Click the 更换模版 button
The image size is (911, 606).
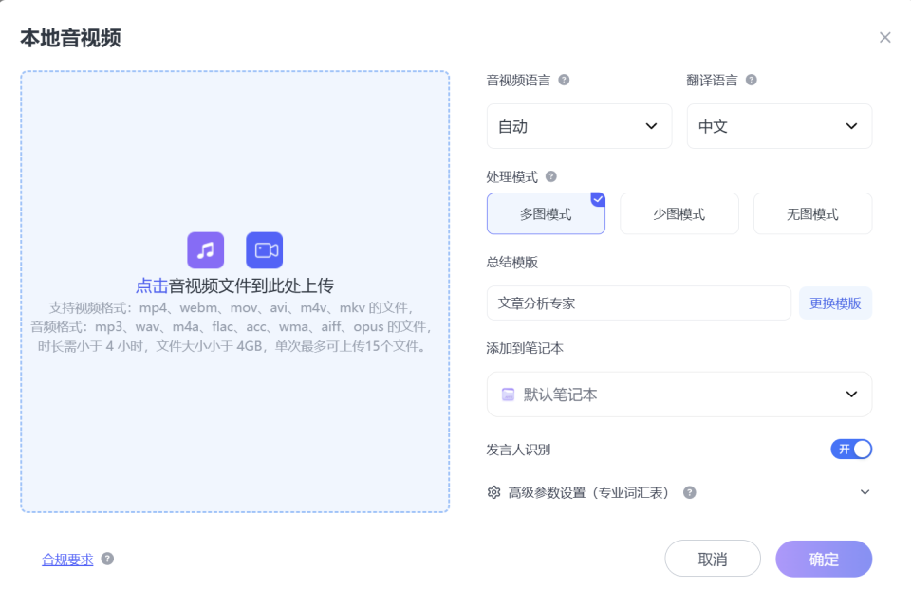click(835, 302)
